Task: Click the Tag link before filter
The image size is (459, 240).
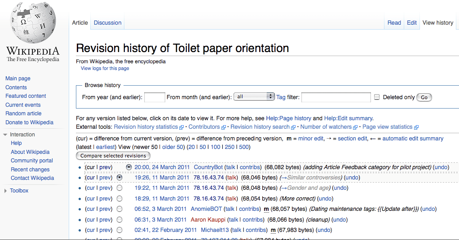Action: pos(281,97)
